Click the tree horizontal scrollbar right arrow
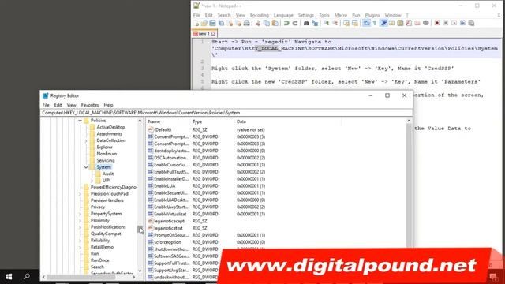 point(134,277)
